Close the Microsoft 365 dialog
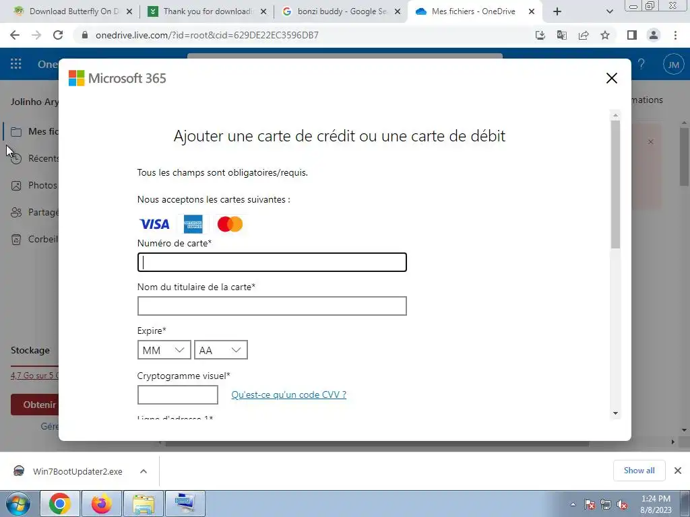 (x=612, y=78)
